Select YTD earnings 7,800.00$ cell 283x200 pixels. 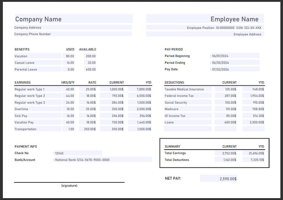click(x=140, y=89)
